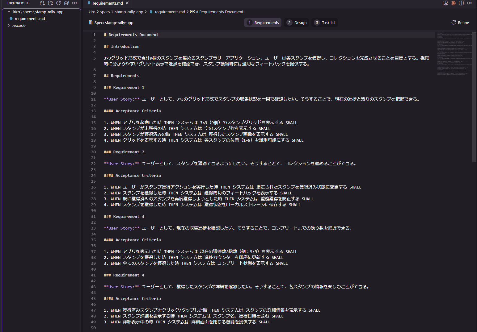Click the New File icon in Explorer
The height and width of the screenshot is (332, 477).
pyautogui.click(x=42, y=3)
